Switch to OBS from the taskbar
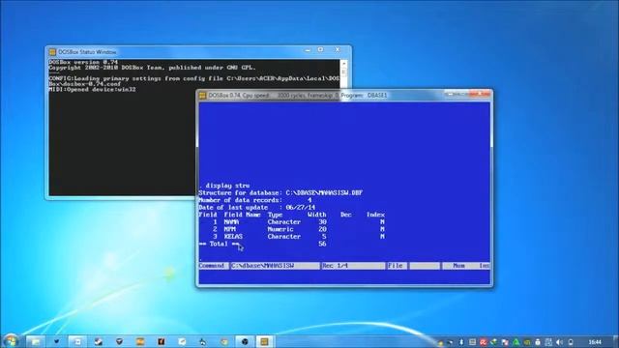 point(245,341)
